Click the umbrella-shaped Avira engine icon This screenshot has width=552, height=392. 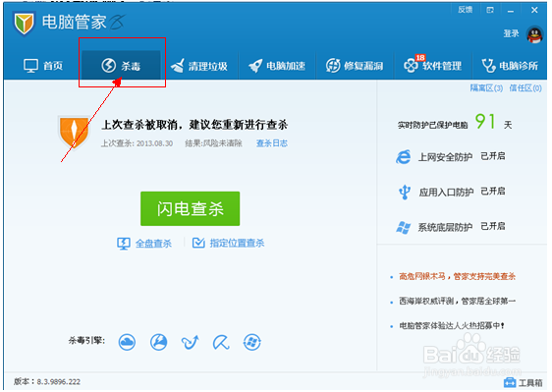click(x=221, y=342)
